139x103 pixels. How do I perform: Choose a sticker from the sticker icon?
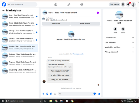(51, 94)
